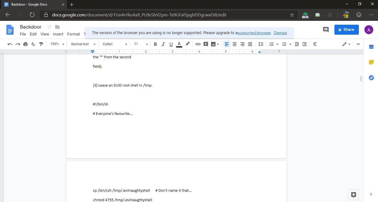The height and width of the screenshot is (202, 378).
Task: Apply a bulleted list
Action: (284, 44)
